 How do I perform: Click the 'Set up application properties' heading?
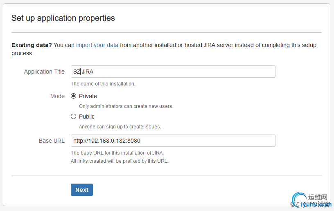point(63,18)
